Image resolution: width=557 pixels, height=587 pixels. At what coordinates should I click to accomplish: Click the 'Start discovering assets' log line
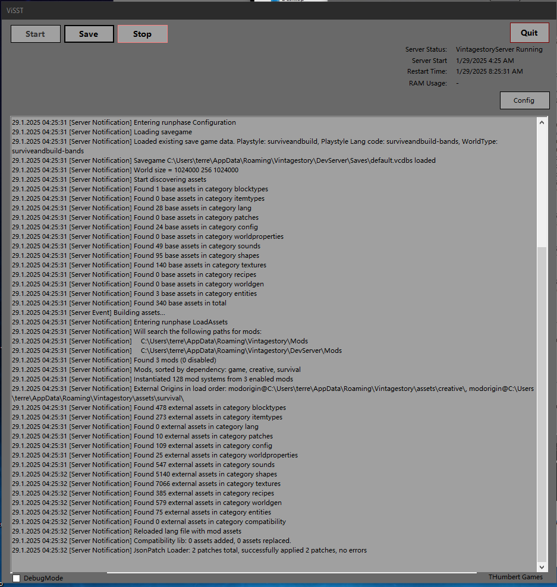click(x=109, y=179)
